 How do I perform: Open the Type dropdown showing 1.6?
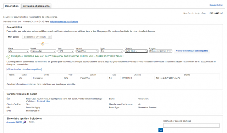pyautogui.click(x=111, y=51)
